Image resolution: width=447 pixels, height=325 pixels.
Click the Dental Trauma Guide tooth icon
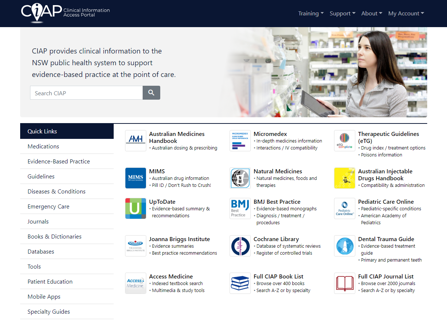tap(344, 246)
